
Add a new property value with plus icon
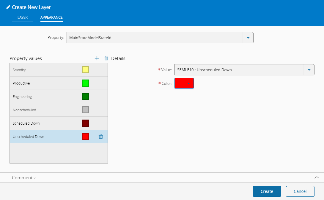[x=97, y=58]
